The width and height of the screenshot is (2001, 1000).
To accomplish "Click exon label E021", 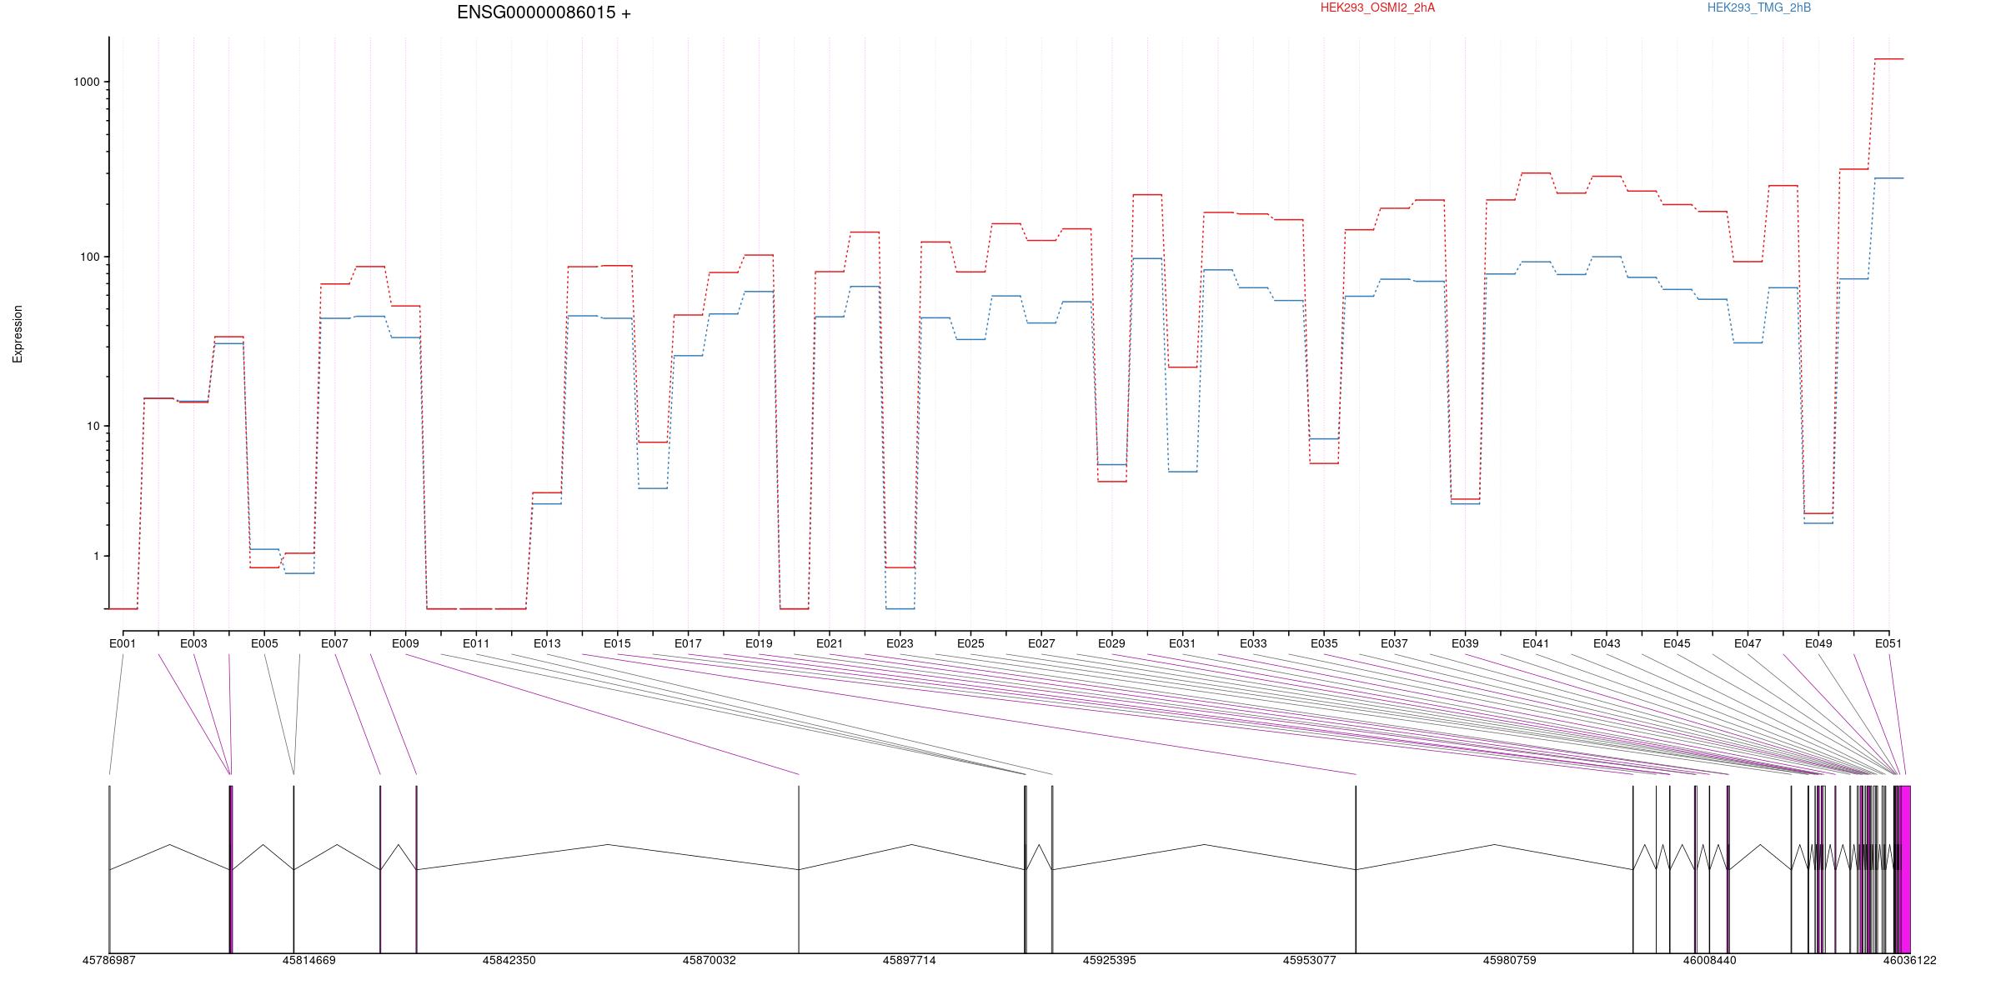I will coord(830,643).
